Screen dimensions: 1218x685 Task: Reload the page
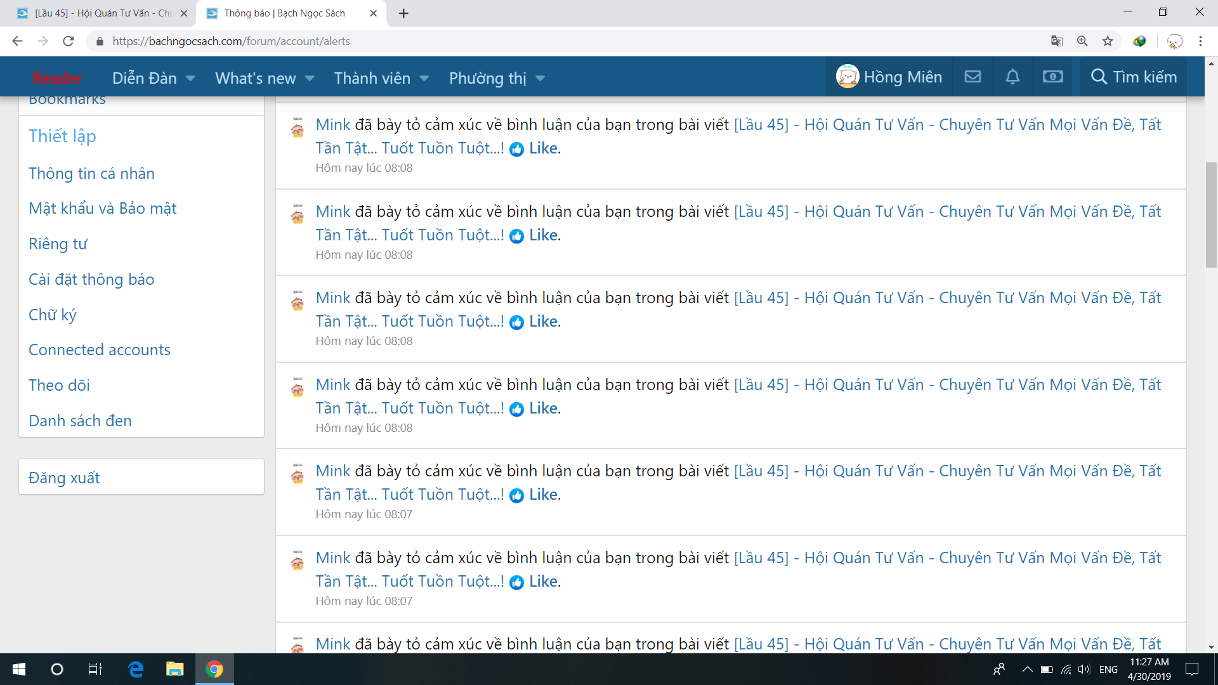tap(69, 41)
